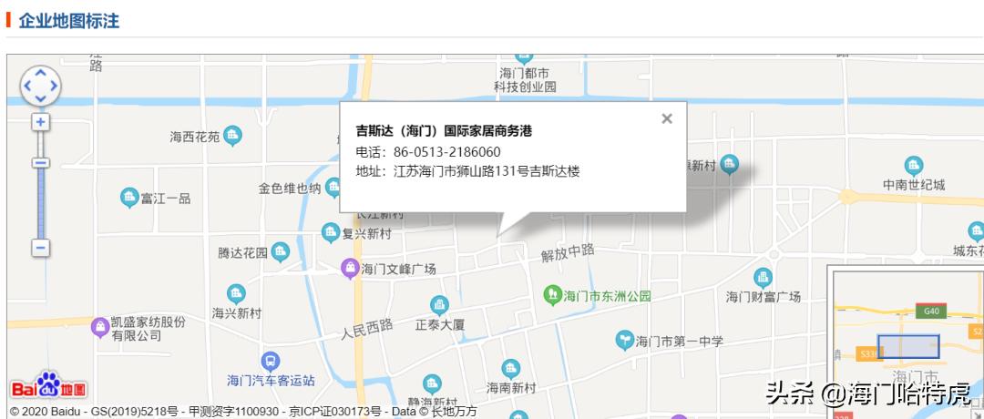
Task: Select the 静海新村 building marker
Action: coord(432,383)
